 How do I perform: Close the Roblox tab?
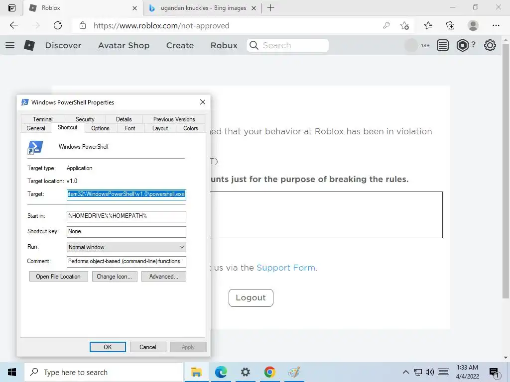(x=134, y=8)
